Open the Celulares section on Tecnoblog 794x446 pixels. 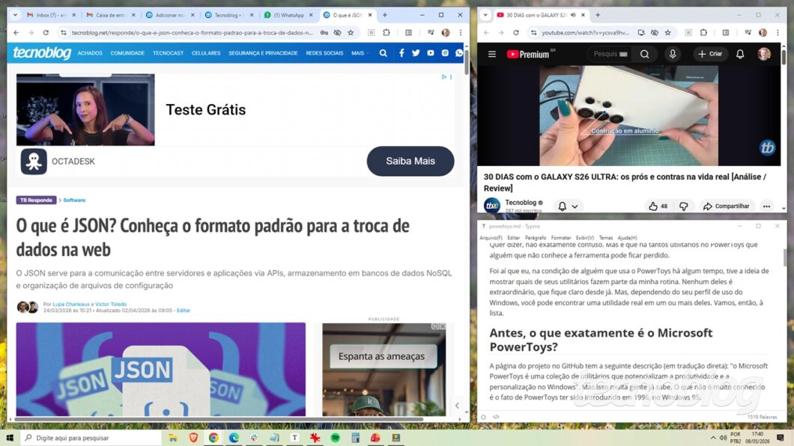pyautogui.click(x=205, y=53)
